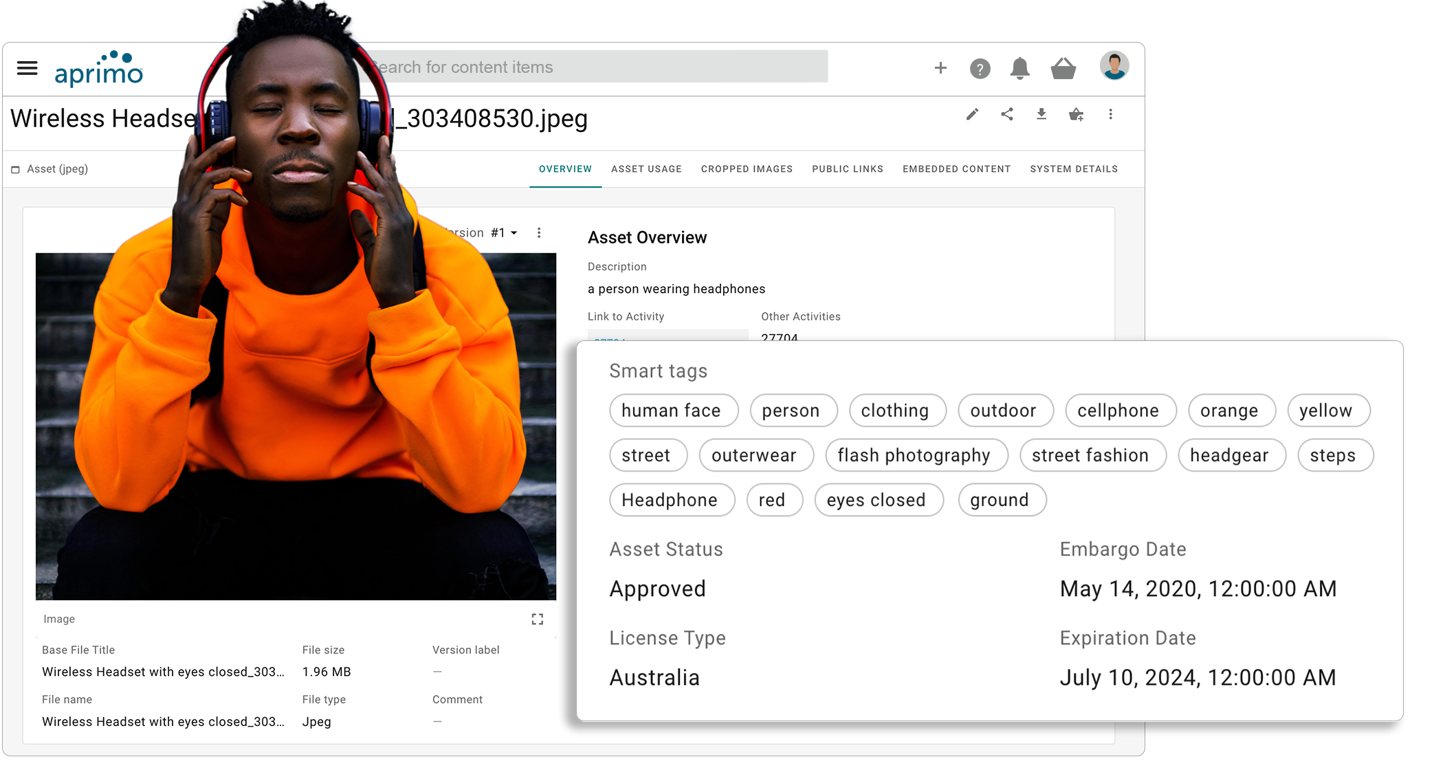Viewport: 1434px width, 768px height.
Task: Switch to the Asset Usage tab
Action: click(646, 169)
